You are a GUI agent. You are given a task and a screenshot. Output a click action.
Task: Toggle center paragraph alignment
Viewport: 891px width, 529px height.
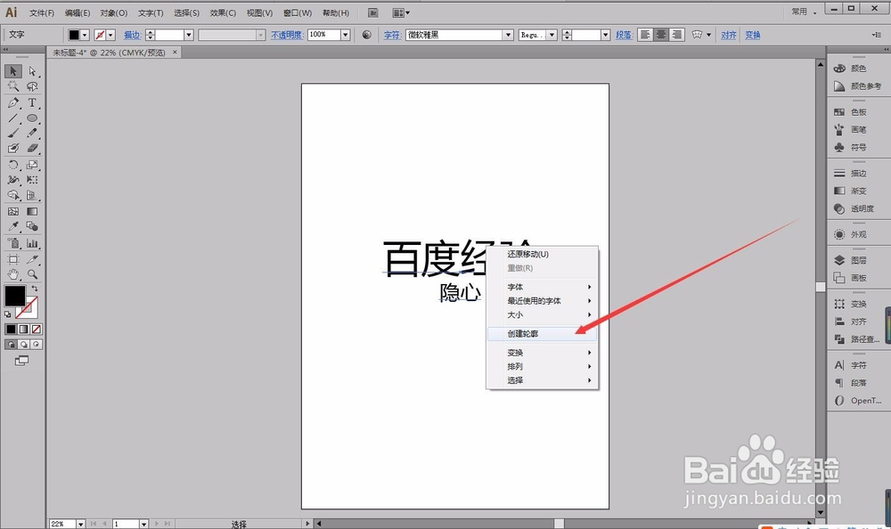coord(660,35)
